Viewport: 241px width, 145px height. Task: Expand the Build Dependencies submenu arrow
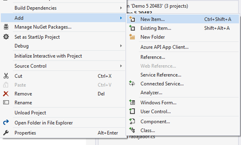[x=121, y=8]
